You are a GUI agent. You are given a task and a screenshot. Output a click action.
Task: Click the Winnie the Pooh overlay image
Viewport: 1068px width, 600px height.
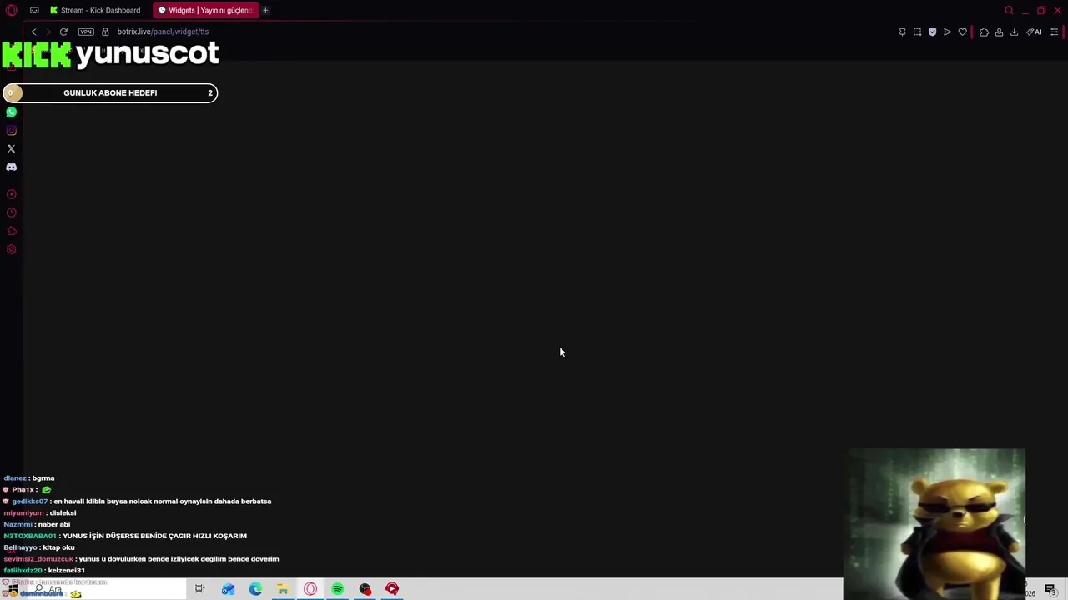click(935, 523)
